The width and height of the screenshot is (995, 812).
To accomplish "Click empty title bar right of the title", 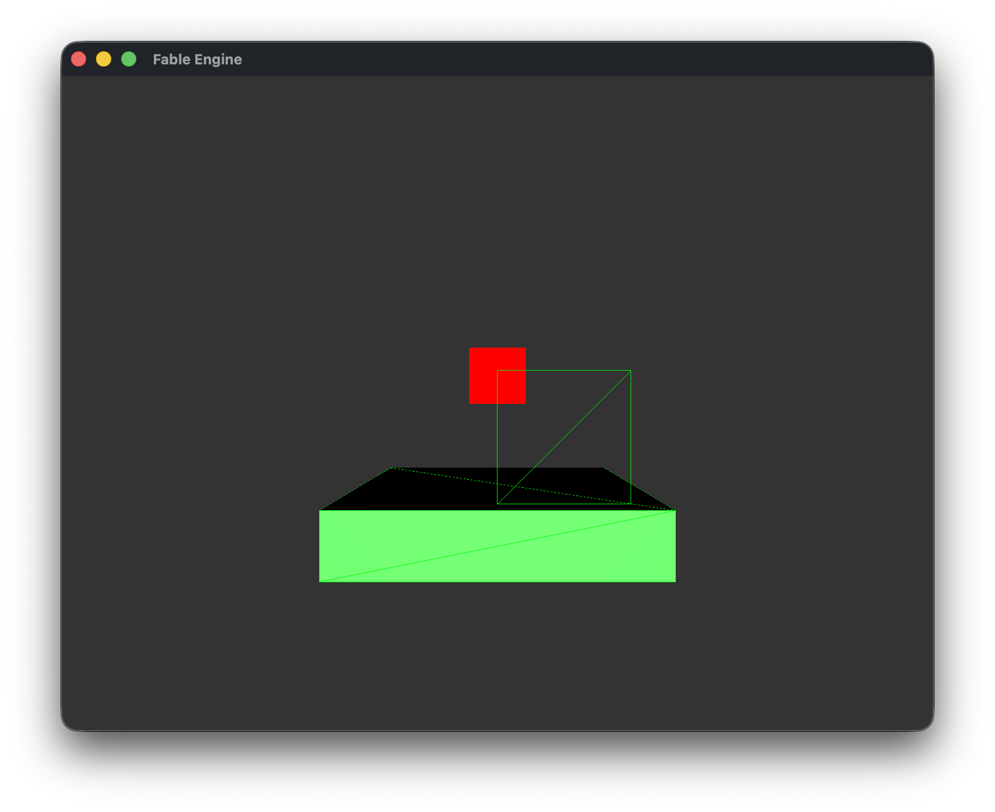I will pos(546,59).
